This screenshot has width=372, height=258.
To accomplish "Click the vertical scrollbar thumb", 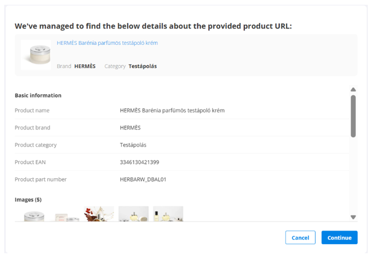I will click(353, 115).
